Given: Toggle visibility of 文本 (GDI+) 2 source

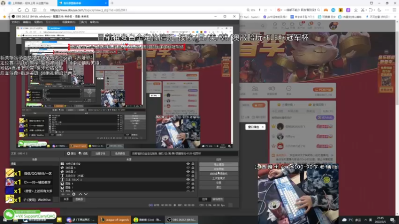Looking at the screenshot, I should point(188,180).
